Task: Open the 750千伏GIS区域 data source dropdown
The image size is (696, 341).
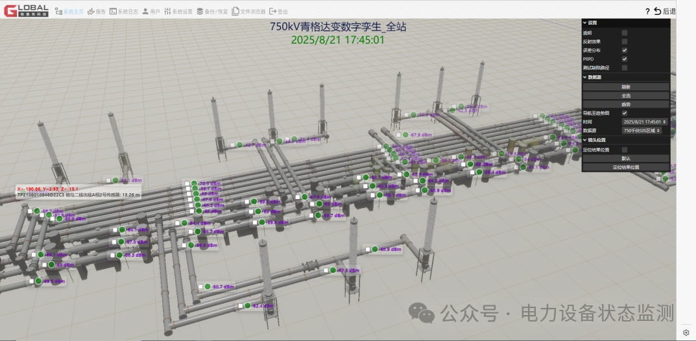Action: tap(642, 130)
